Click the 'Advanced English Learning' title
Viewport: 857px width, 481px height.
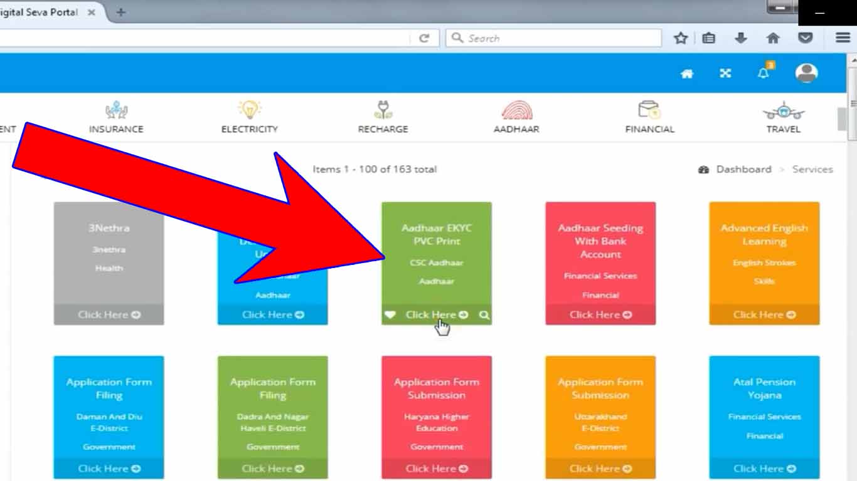(x=764, y=234)
